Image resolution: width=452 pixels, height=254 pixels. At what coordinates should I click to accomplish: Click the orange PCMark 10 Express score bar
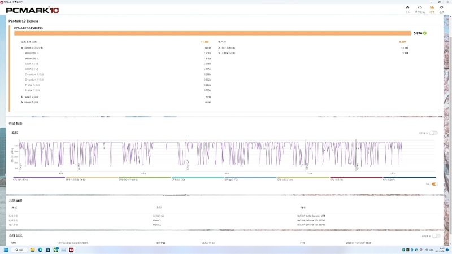212,33
